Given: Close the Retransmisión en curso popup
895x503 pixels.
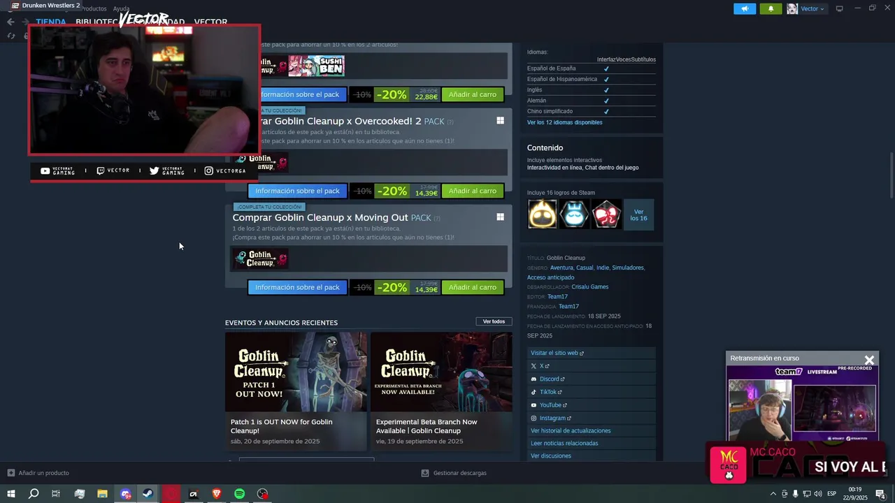Looking at the screenshot, I should point(869,360).
